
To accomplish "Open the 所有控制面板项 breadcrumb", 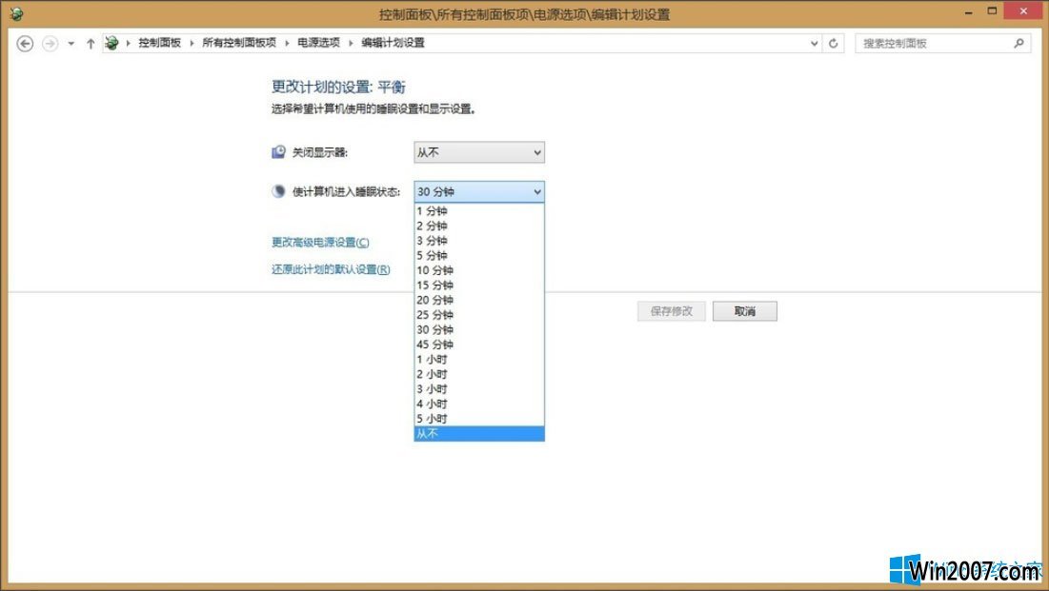I will pos(239,43).
